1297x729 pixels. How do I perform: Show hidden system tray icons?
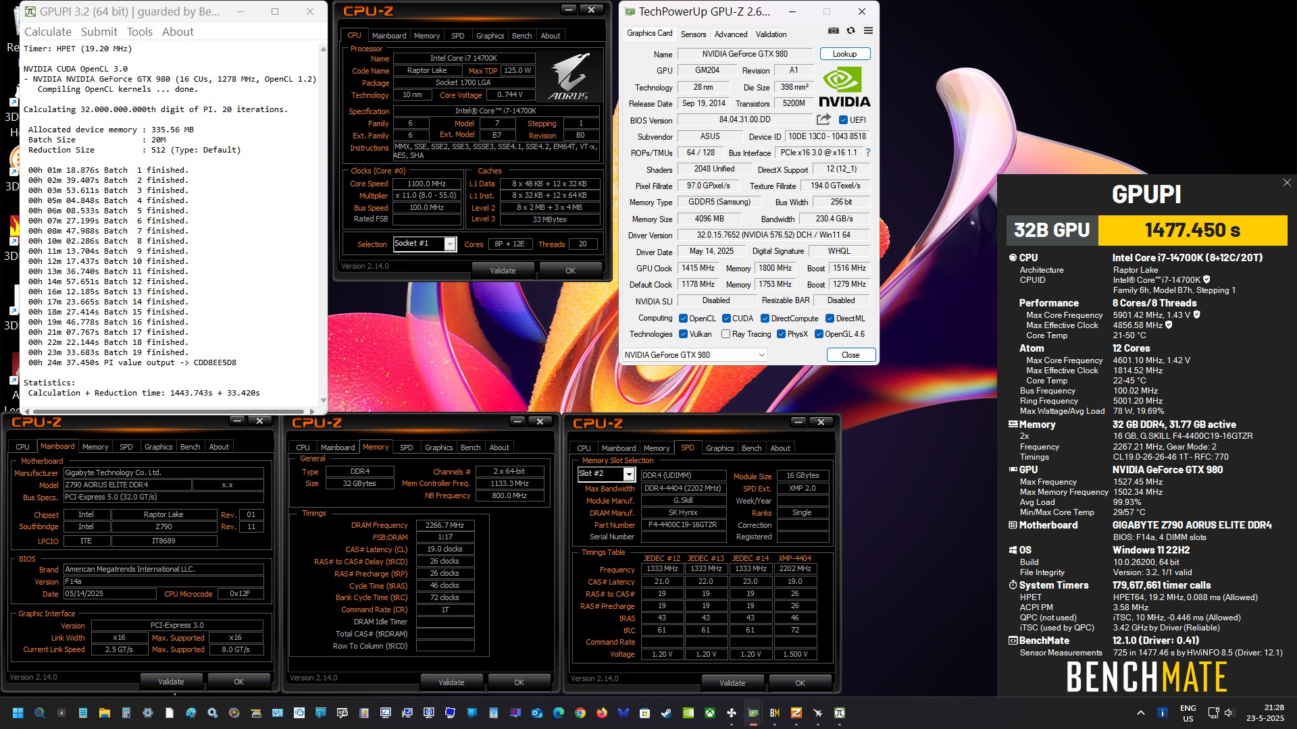click(x=1141, y=713)
